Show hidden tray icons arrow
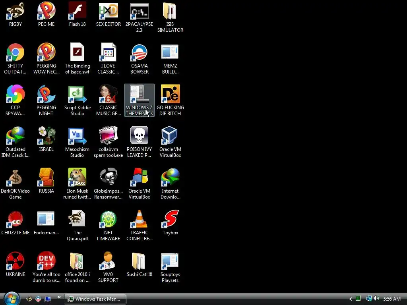The image size is (407, 305). [x=351, y=299]
